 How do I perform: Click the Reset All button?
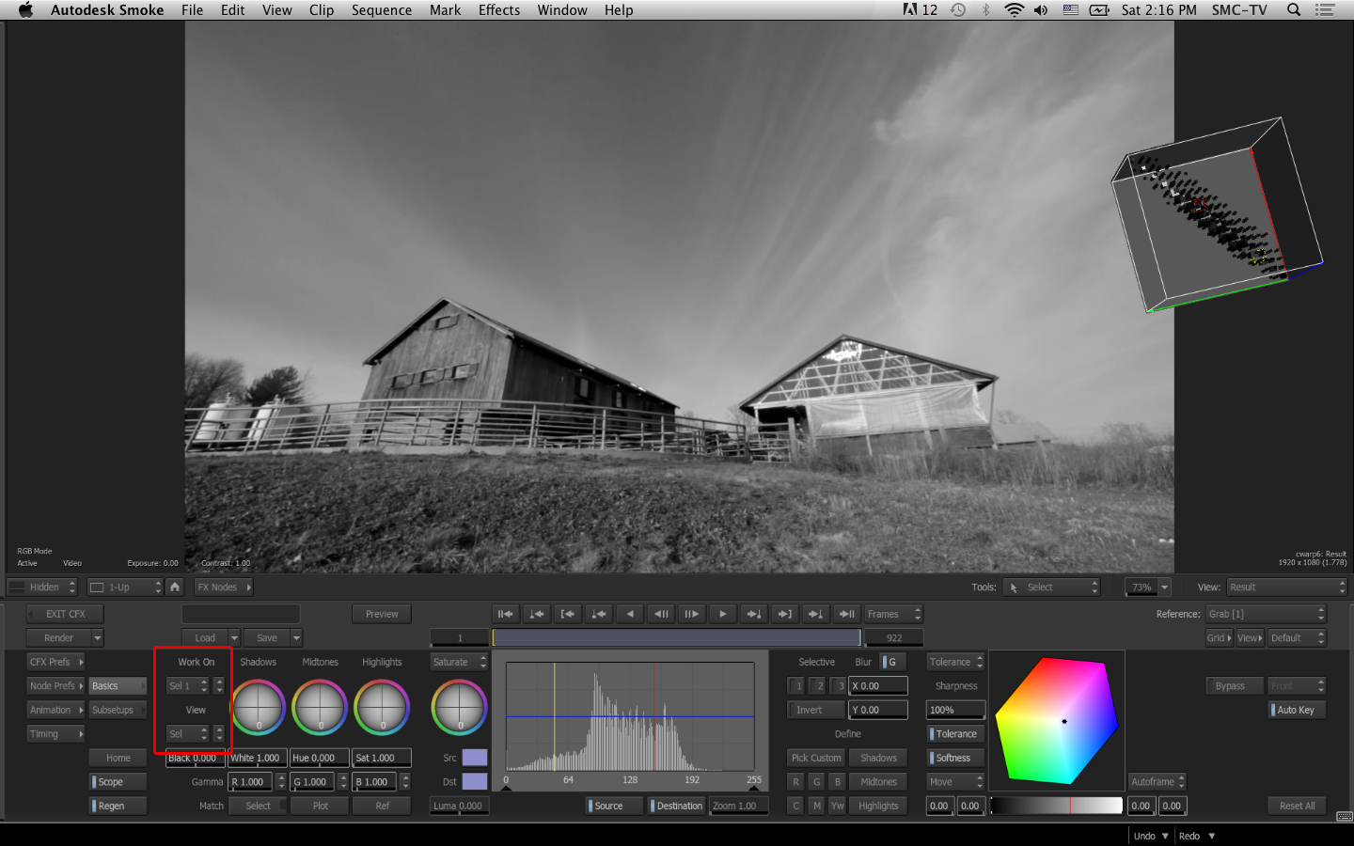pyautogui.click(x=1297, y=806)
